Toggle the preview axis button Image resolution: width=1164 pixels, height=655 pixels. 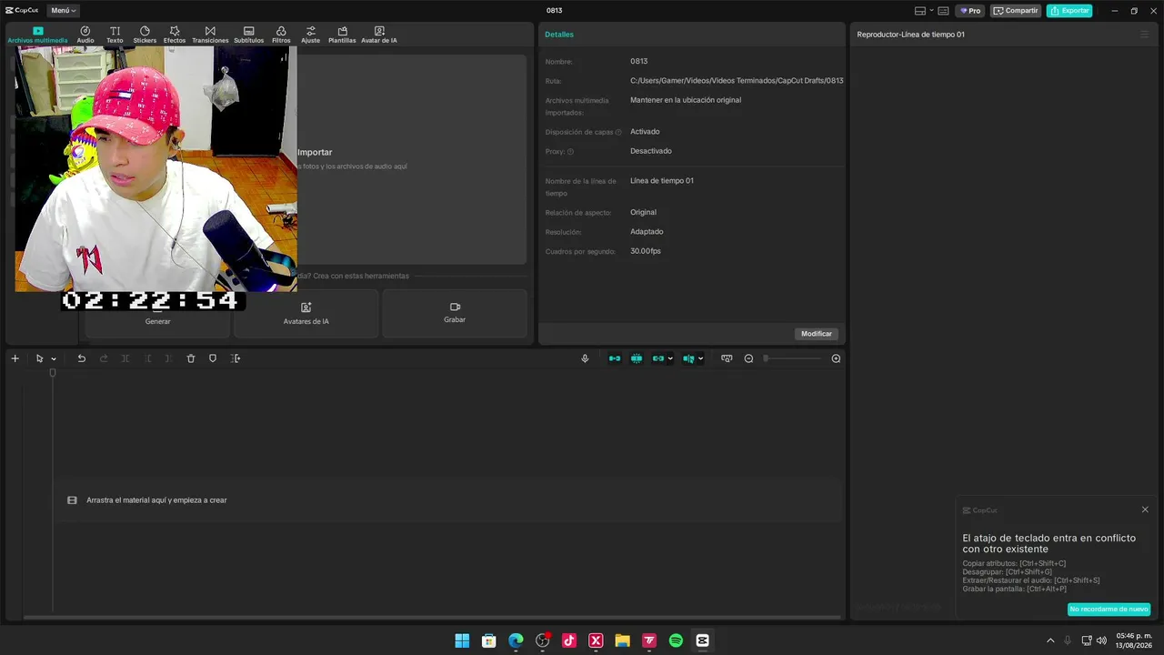688,358
